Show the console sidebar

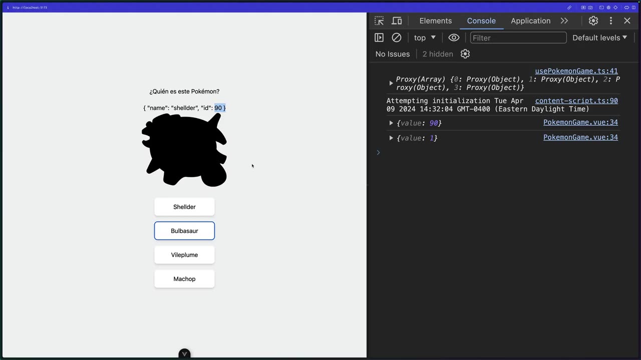379,37
